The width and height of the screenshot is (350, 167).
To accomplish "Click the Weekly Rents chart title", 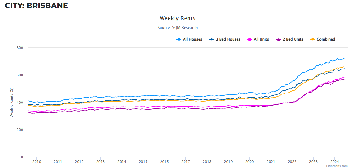I will point(177,18).
